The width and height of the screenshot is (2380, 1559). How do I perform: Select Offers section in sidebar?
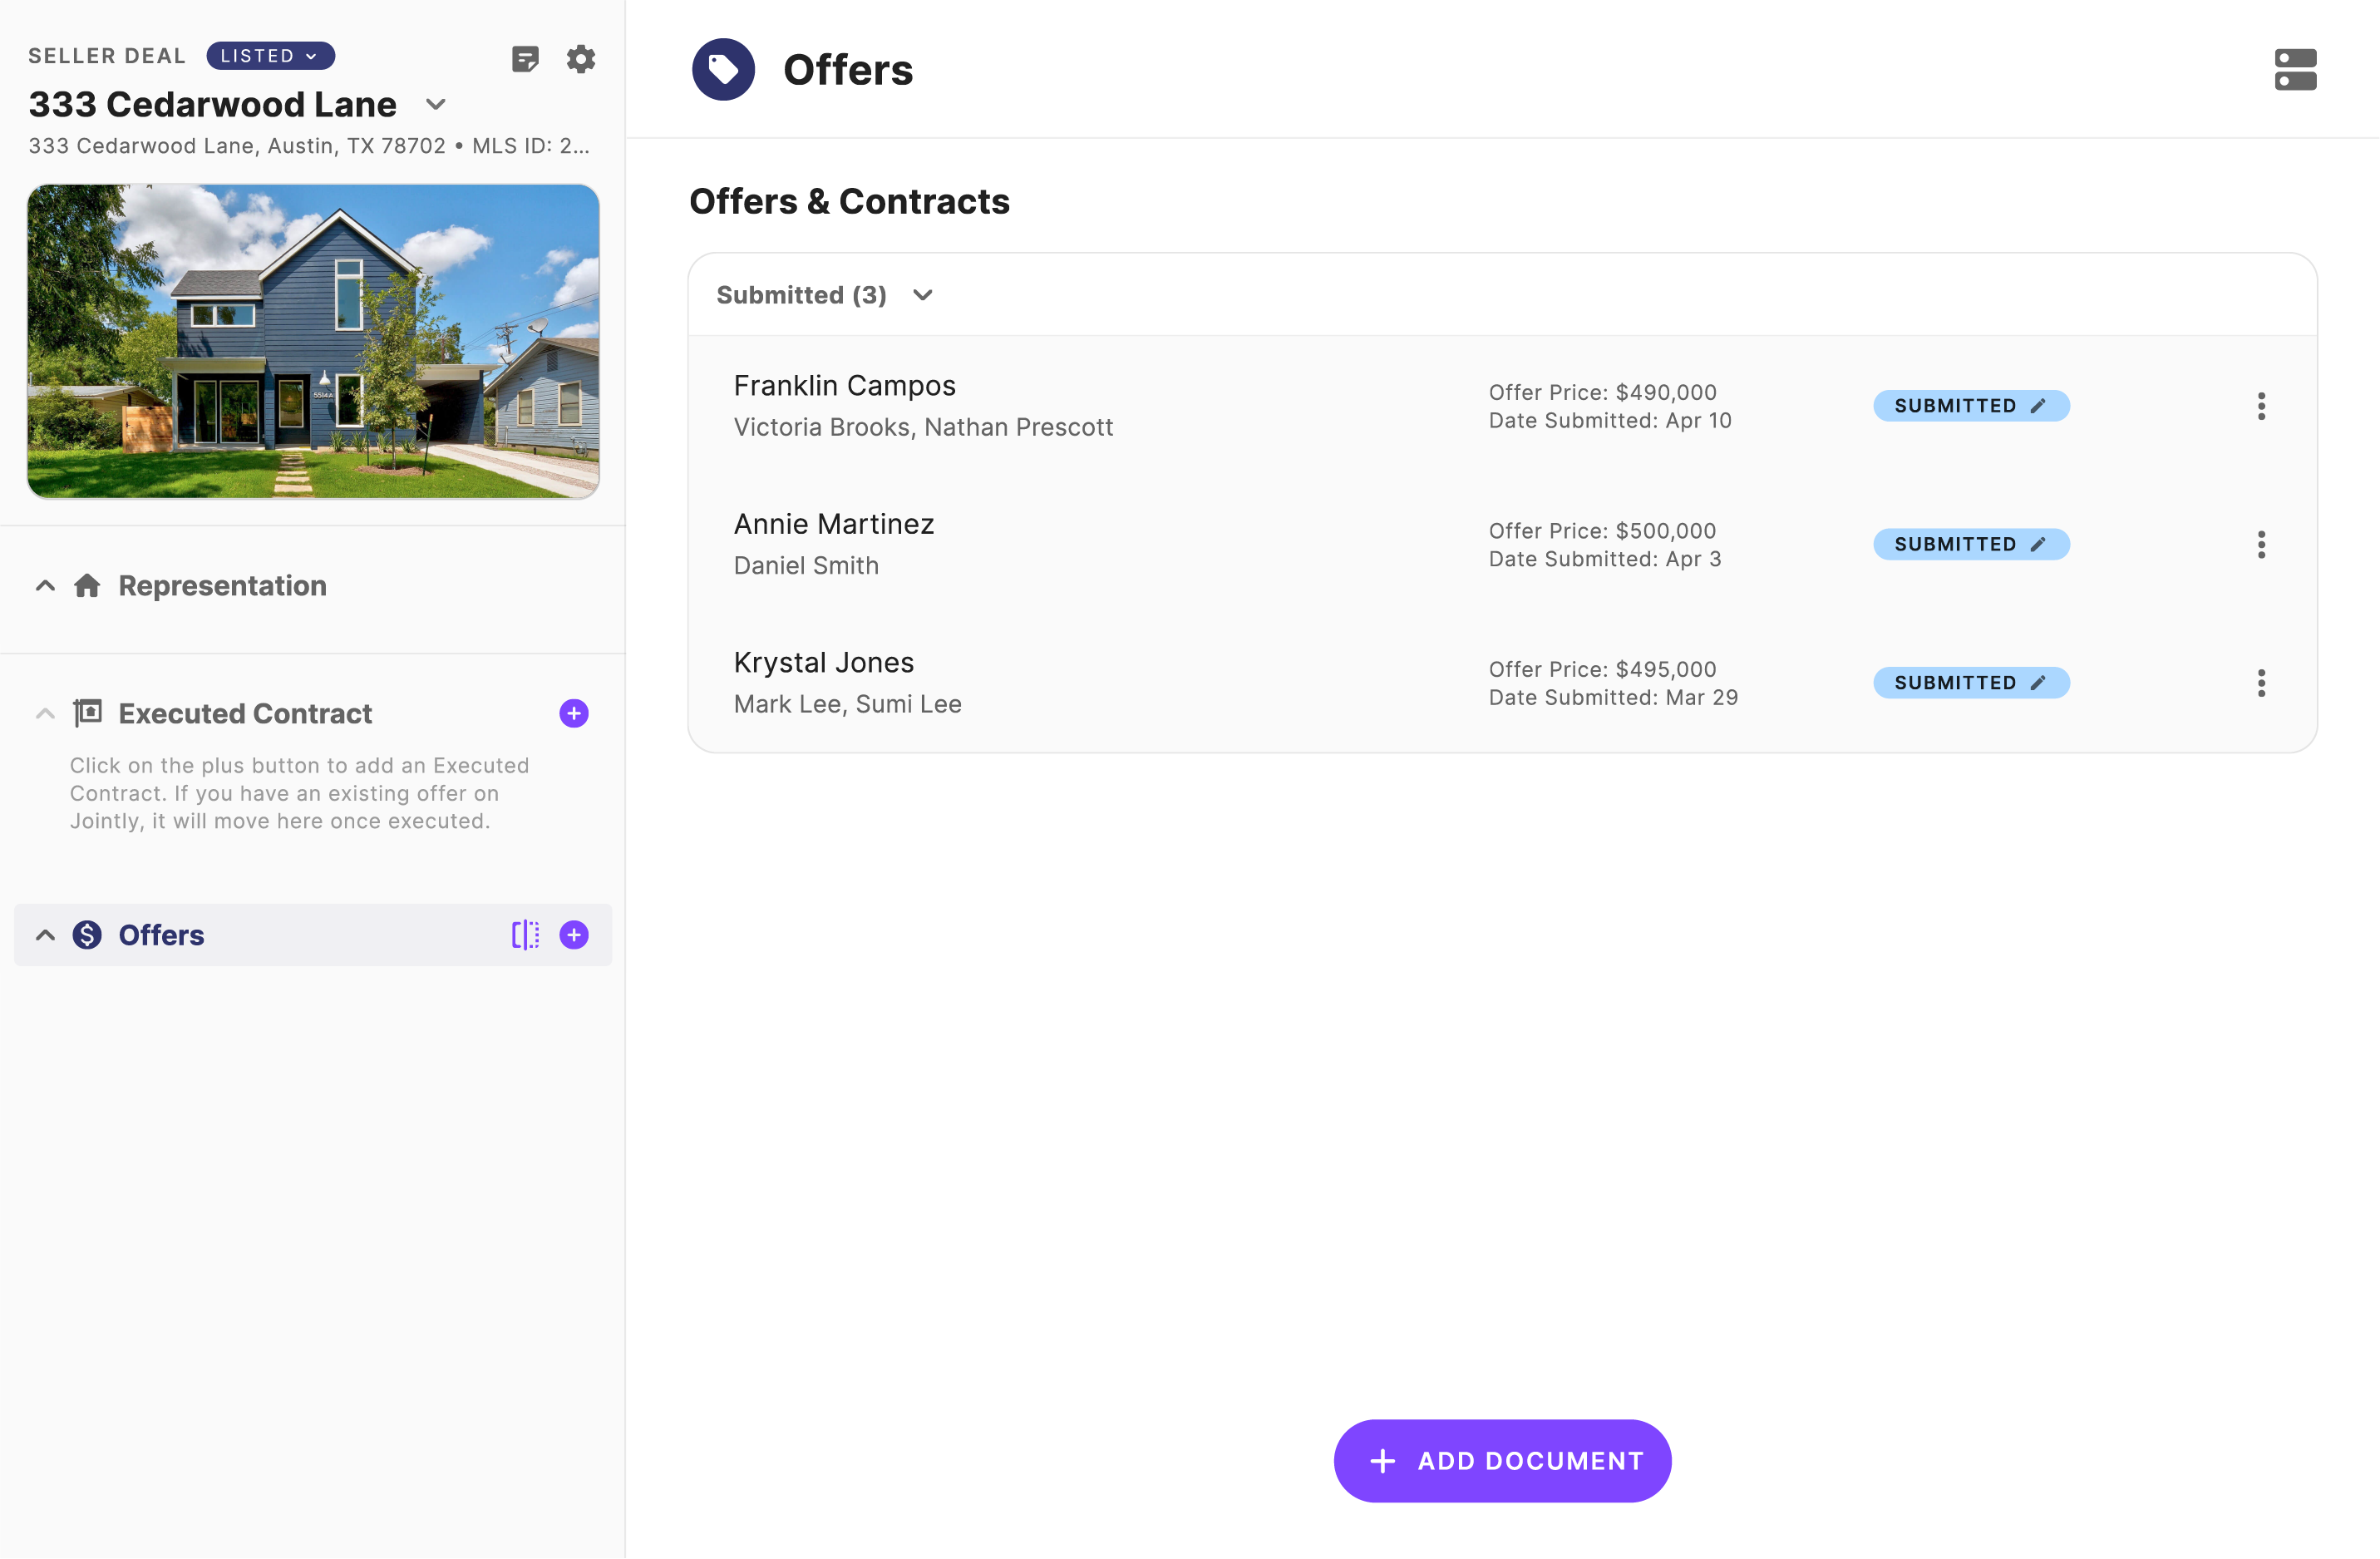tap(161, 935)
